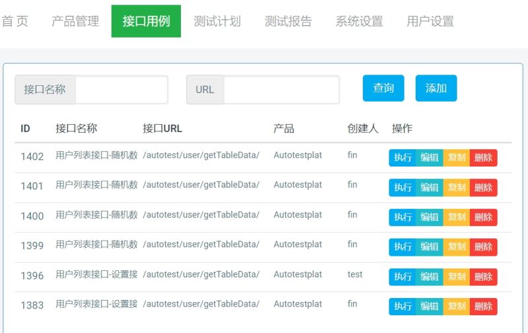Click 编辑 on row 1396 by test

(430, 277)
